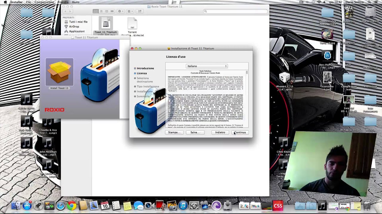Click Continua in the Toast installer
This screenshot has width=382, height=214.
(x=240, y=133)
